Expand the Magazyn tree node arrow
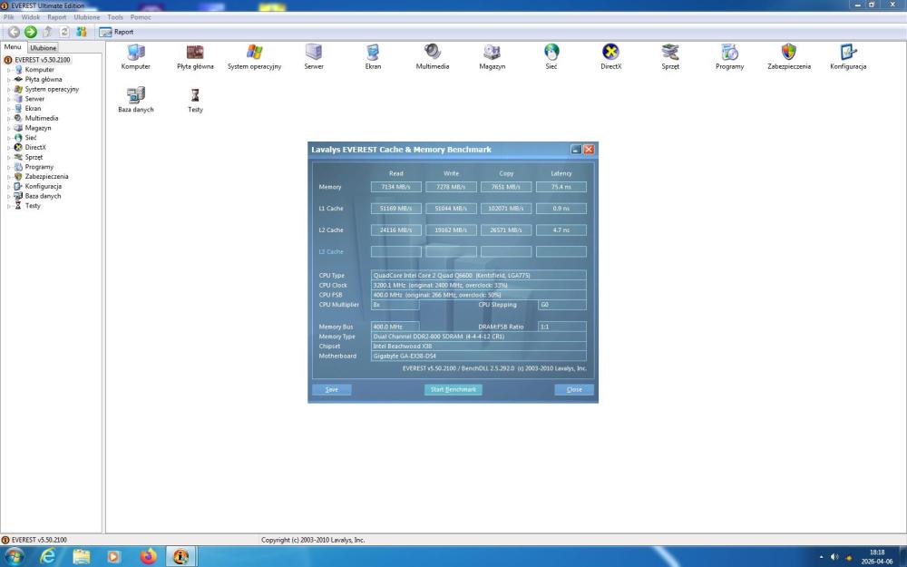The width and height of the screenshot is (907, 567). tap(9, 128)
